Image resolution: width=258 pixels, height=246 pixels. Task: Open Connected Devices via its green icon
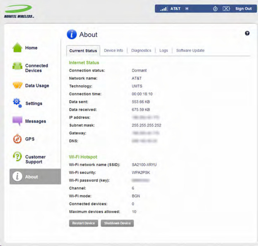(x=17, y=66)
